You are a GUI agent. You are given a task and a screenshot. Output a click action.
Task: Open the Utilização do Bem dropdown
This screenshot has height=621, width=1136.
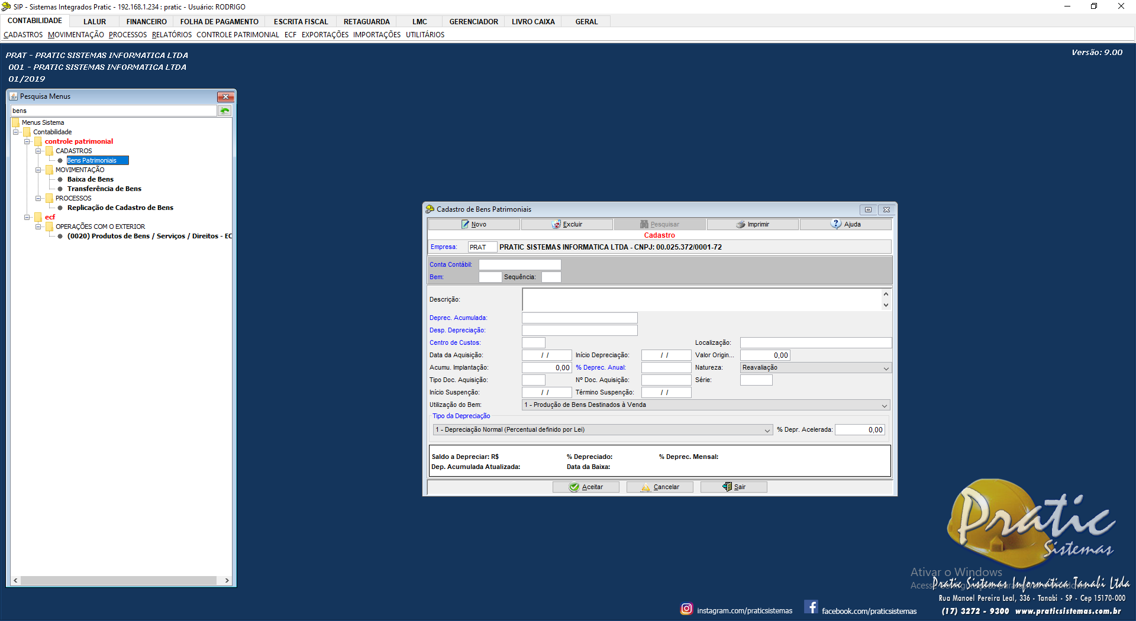click(x=885, y=406)
